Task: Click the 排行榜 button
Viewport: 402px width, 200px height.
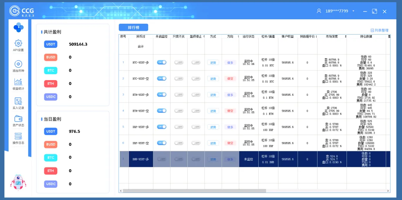Action: [x=133, y=27]
